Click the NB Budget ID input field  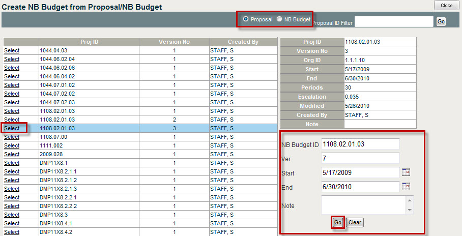point(360,144)
